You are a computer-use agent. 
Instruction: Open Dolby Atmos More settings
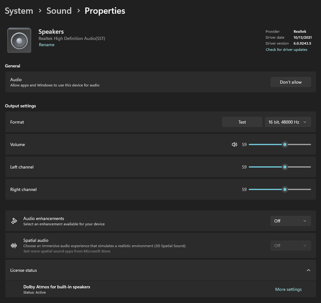[288, 289]
